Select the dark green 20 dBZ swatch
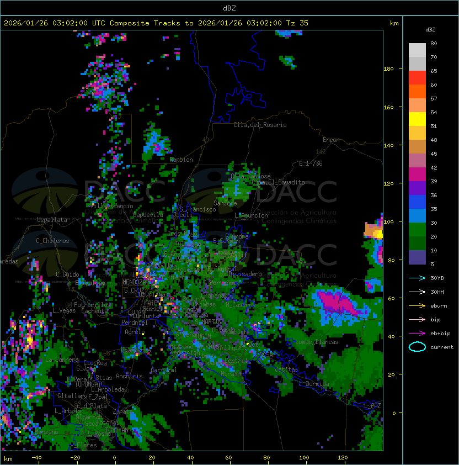The image size is (459, 465). click(417, 243)
